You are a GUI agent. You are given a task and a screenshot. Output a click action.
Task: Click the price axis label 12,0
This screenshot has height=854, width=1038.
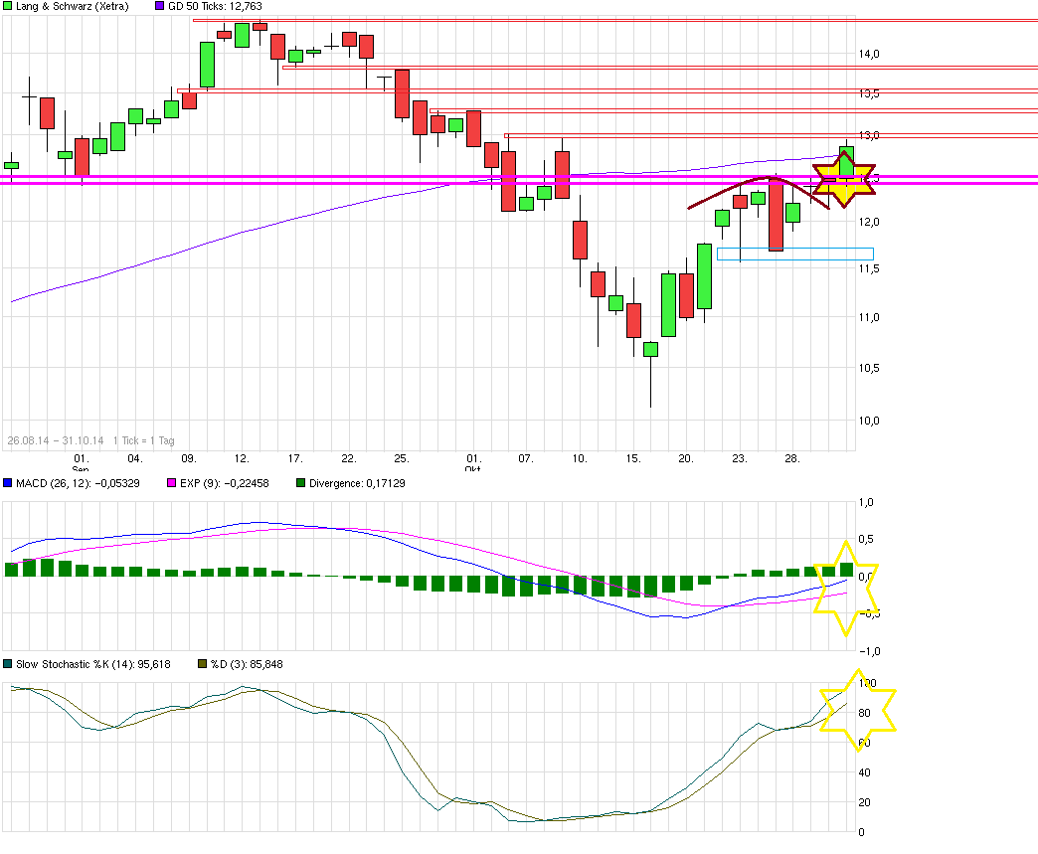(869, 223)
